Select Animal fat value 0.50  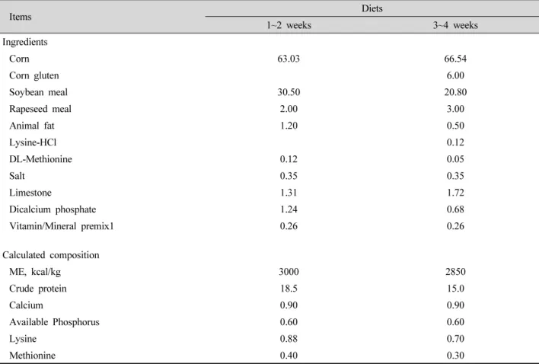pyautogui.click(x=455, y=126)
